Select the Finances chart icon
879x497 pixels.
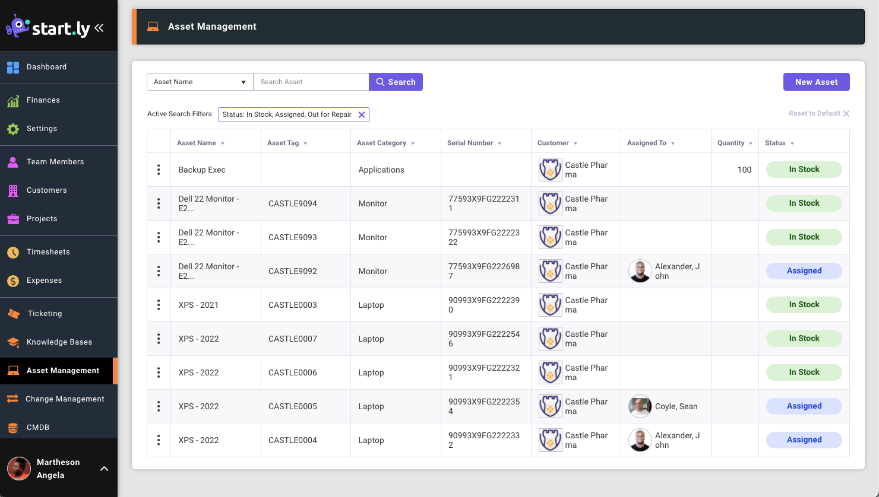pos(12,100)
